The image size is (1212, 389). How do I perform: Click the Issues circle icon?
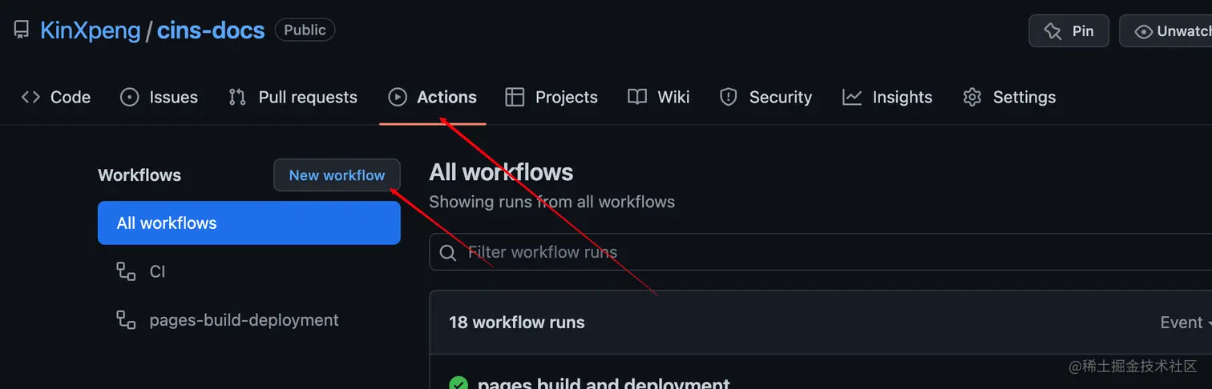point(129,97)
